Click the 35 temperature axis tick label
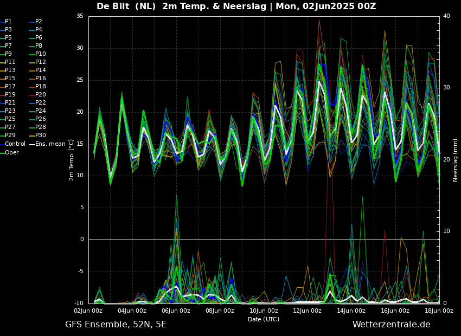The width and height of the screenshot is (461, 336). pos(80,16)
